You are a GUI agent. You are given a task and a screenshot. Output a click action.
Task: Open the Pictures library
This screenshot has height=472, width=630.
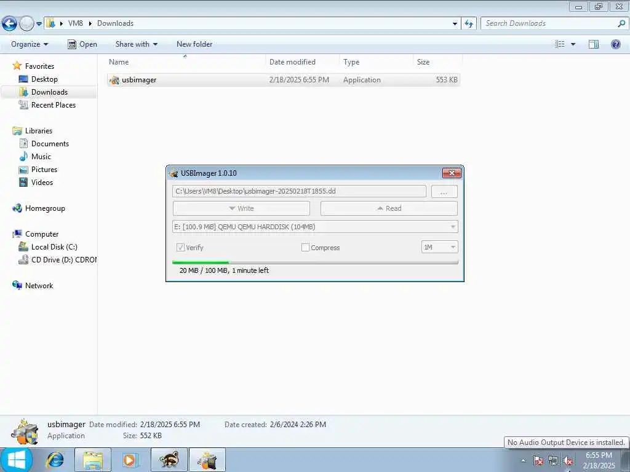(44, 170)
